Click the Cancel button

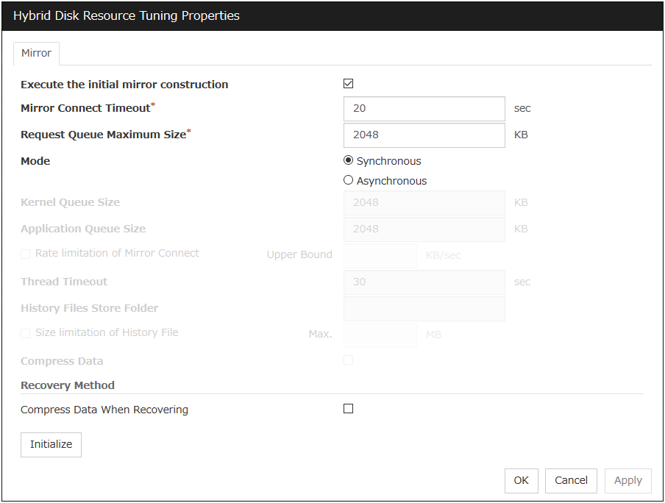571,480
